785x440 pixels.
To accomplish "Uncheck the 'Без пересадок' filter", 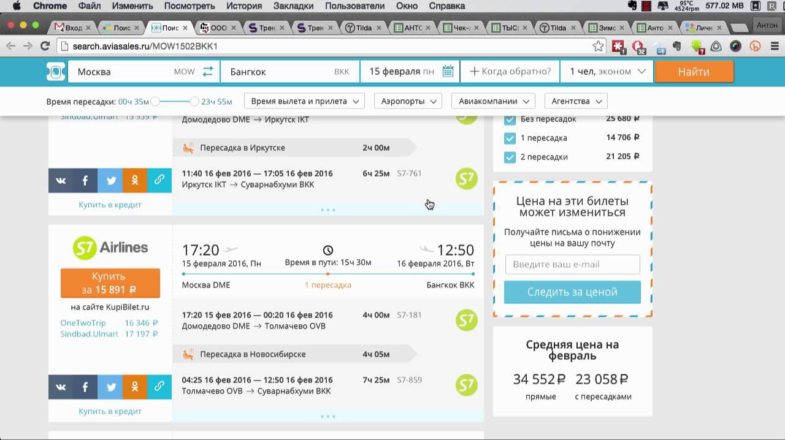I will 510,119.
